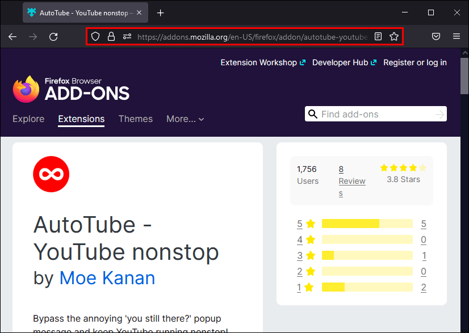Open the tracking protection shield icon
469x333 pixels.
(x=96, y=36)
